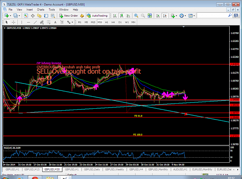Switch to candlestick chart icon
Image resolution: width=242 pixels, height=179 pixels.
point(122,16)
